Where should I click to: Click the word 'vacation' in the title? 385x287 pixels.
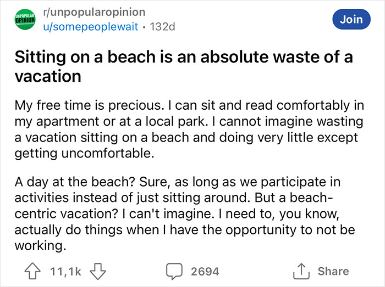(x=48, y=76)
